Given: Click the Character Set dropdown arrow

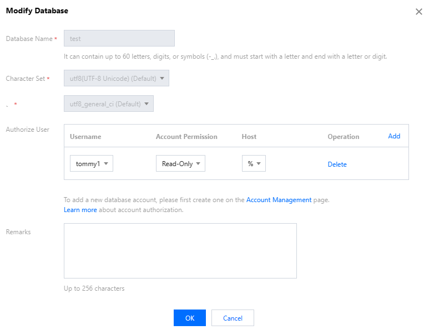Looking at the screenshot, I should [x=161, y=78].
